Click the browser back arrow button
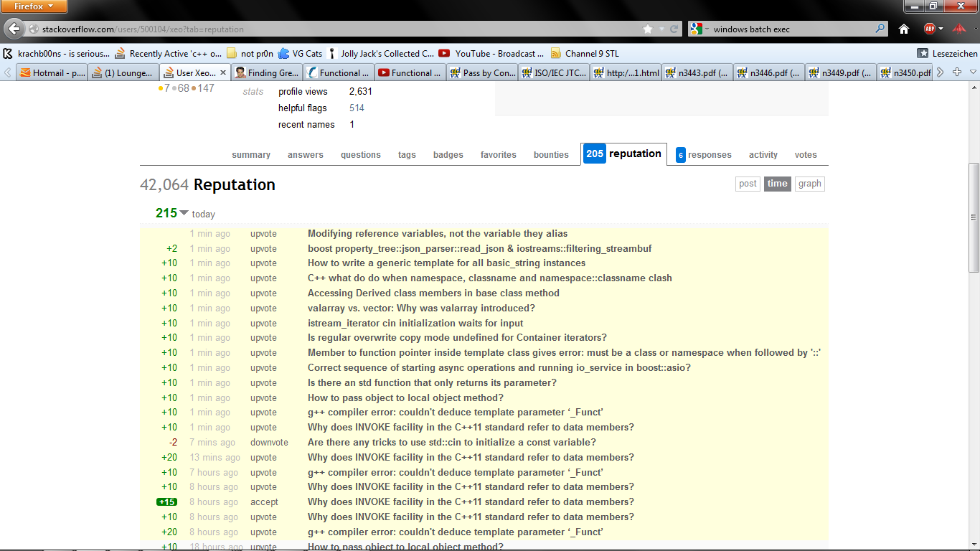The width and height of the screenshot is (980, 551). click(14, 29)
